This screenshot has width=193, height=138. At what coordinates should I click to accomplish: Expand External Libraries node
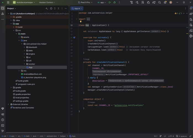[8, 104]
